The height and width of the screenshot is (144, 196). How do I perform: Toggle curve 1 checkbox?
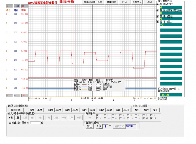[x=97, y=115]
